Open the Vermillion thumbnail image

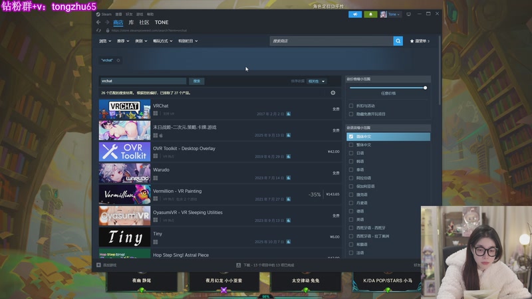pyautogui.click(x=124, y=194)
